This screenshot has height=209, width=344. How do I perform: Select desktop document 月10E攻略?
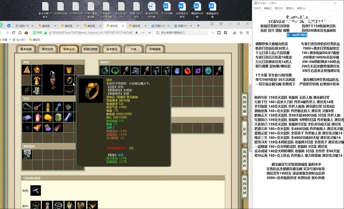[166, 8]
